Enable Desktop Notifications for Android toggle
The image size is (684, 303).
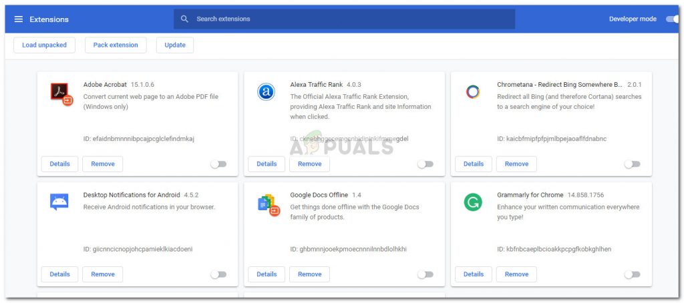[x=218, y=274]
